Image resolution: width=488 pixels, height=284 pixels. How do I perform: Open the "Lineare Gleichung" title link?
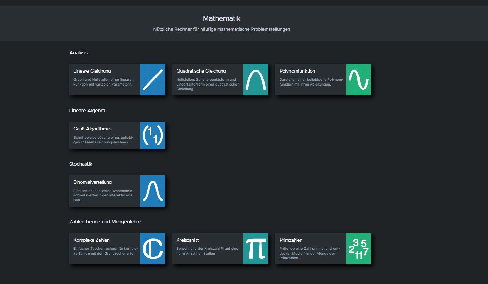pyautogui.click(x=92, y=71)
